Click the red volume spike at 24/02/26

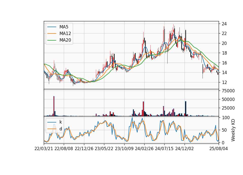click(x=143, y=109)
